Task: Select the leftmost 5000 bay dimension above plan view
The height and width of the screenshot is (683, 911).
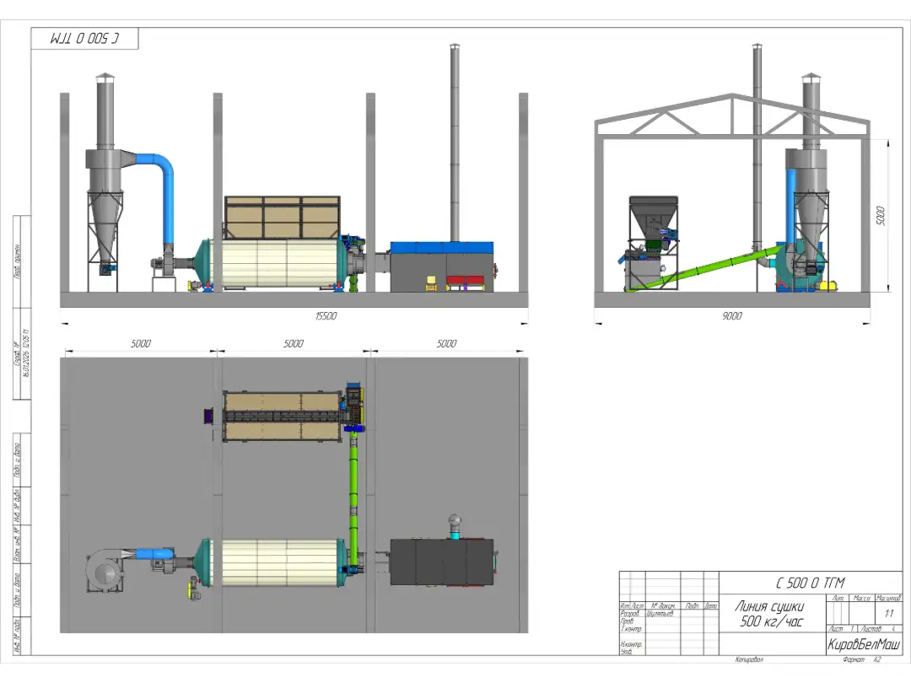Action: [x=140, y=344]
